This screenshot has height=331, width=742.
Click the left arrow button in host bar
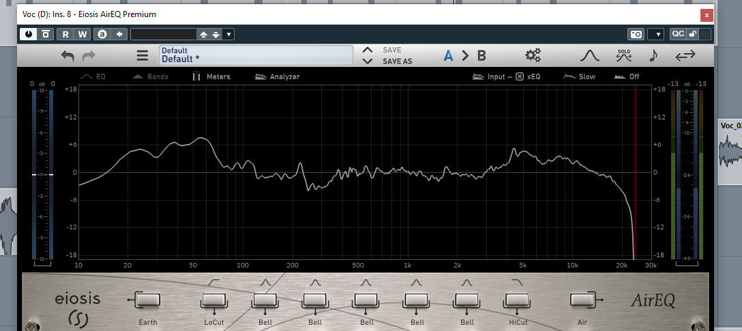click(x=119, y=34)
